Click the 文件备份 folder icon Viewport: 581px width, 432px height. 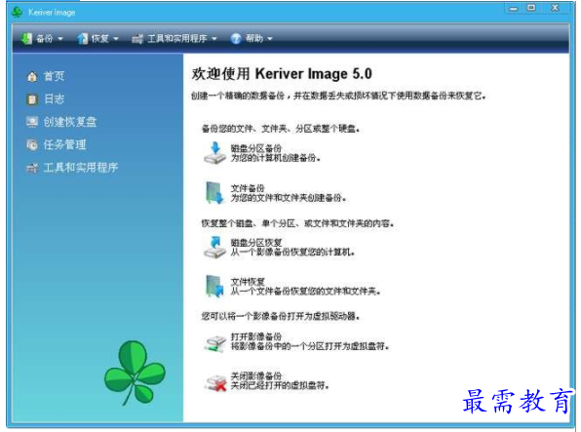tap(214, 192)
